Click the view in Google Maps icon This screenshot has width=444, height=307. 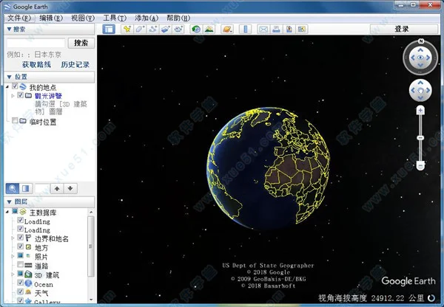[x=302, y=29]
